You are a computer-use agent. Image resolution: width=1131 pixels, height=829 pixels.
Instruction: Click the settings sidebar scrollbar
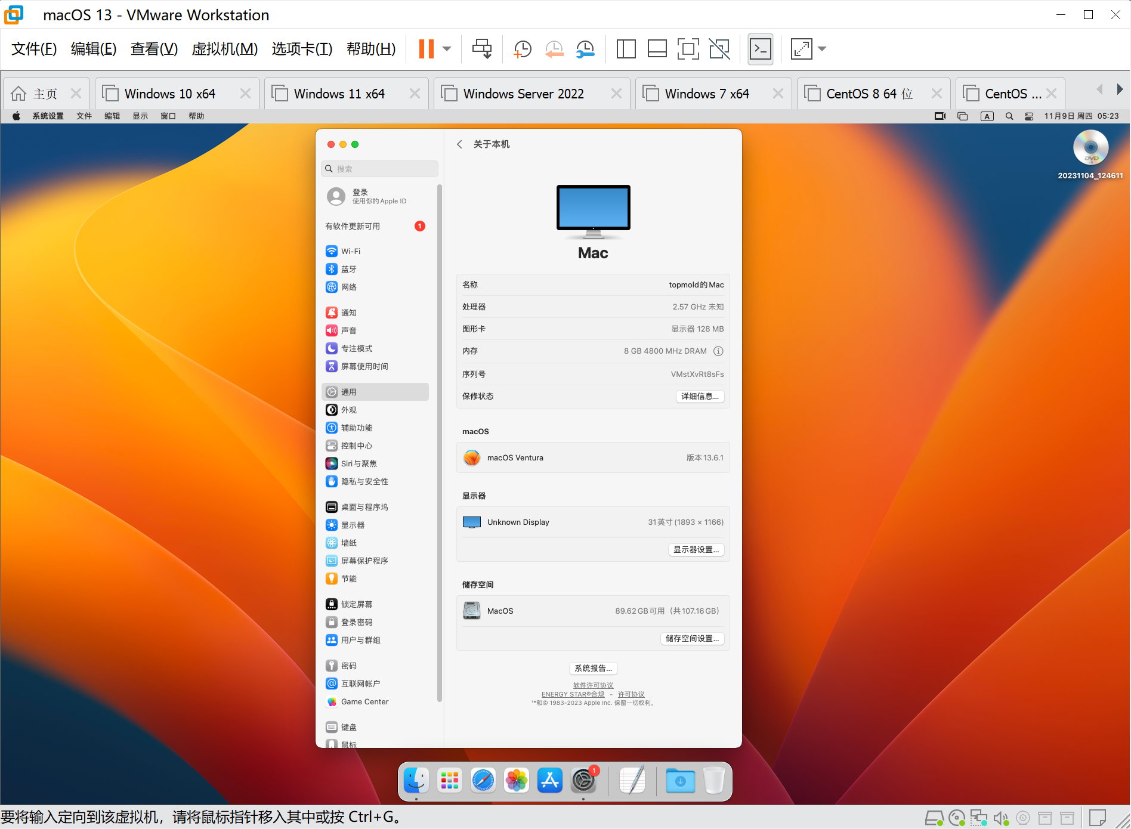[x=440, y=443]
